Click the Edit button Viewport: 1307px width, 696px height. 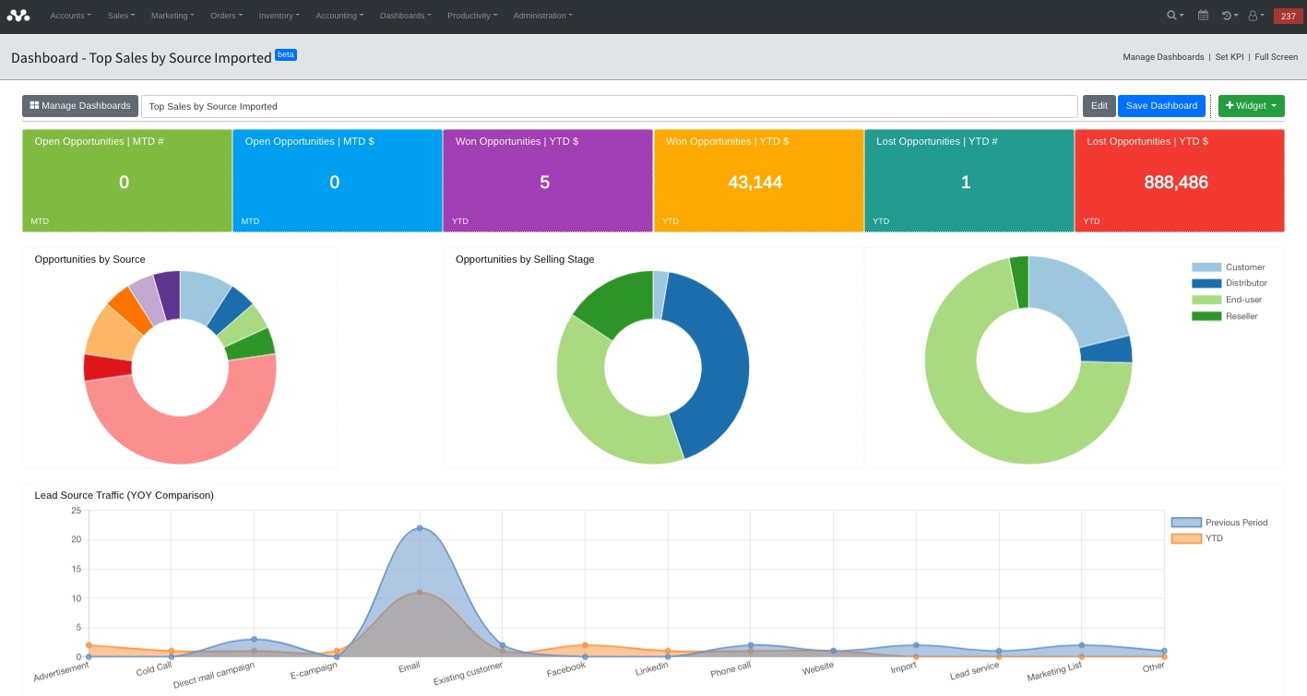(x=1099, y=106)
